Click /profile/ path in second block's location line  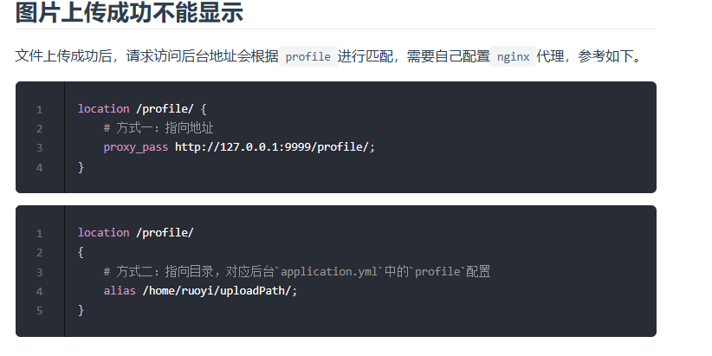[x=165, y=233]
